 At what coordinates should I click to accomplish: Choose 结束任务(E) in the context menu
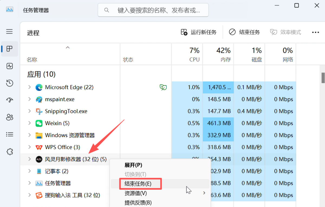pos(138,184)
